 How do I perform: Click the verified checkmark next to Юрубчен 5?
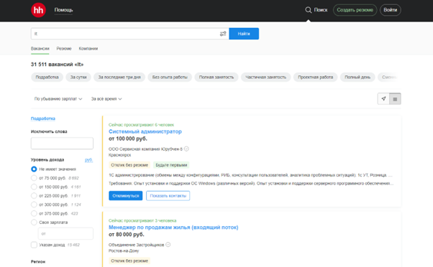186,149
